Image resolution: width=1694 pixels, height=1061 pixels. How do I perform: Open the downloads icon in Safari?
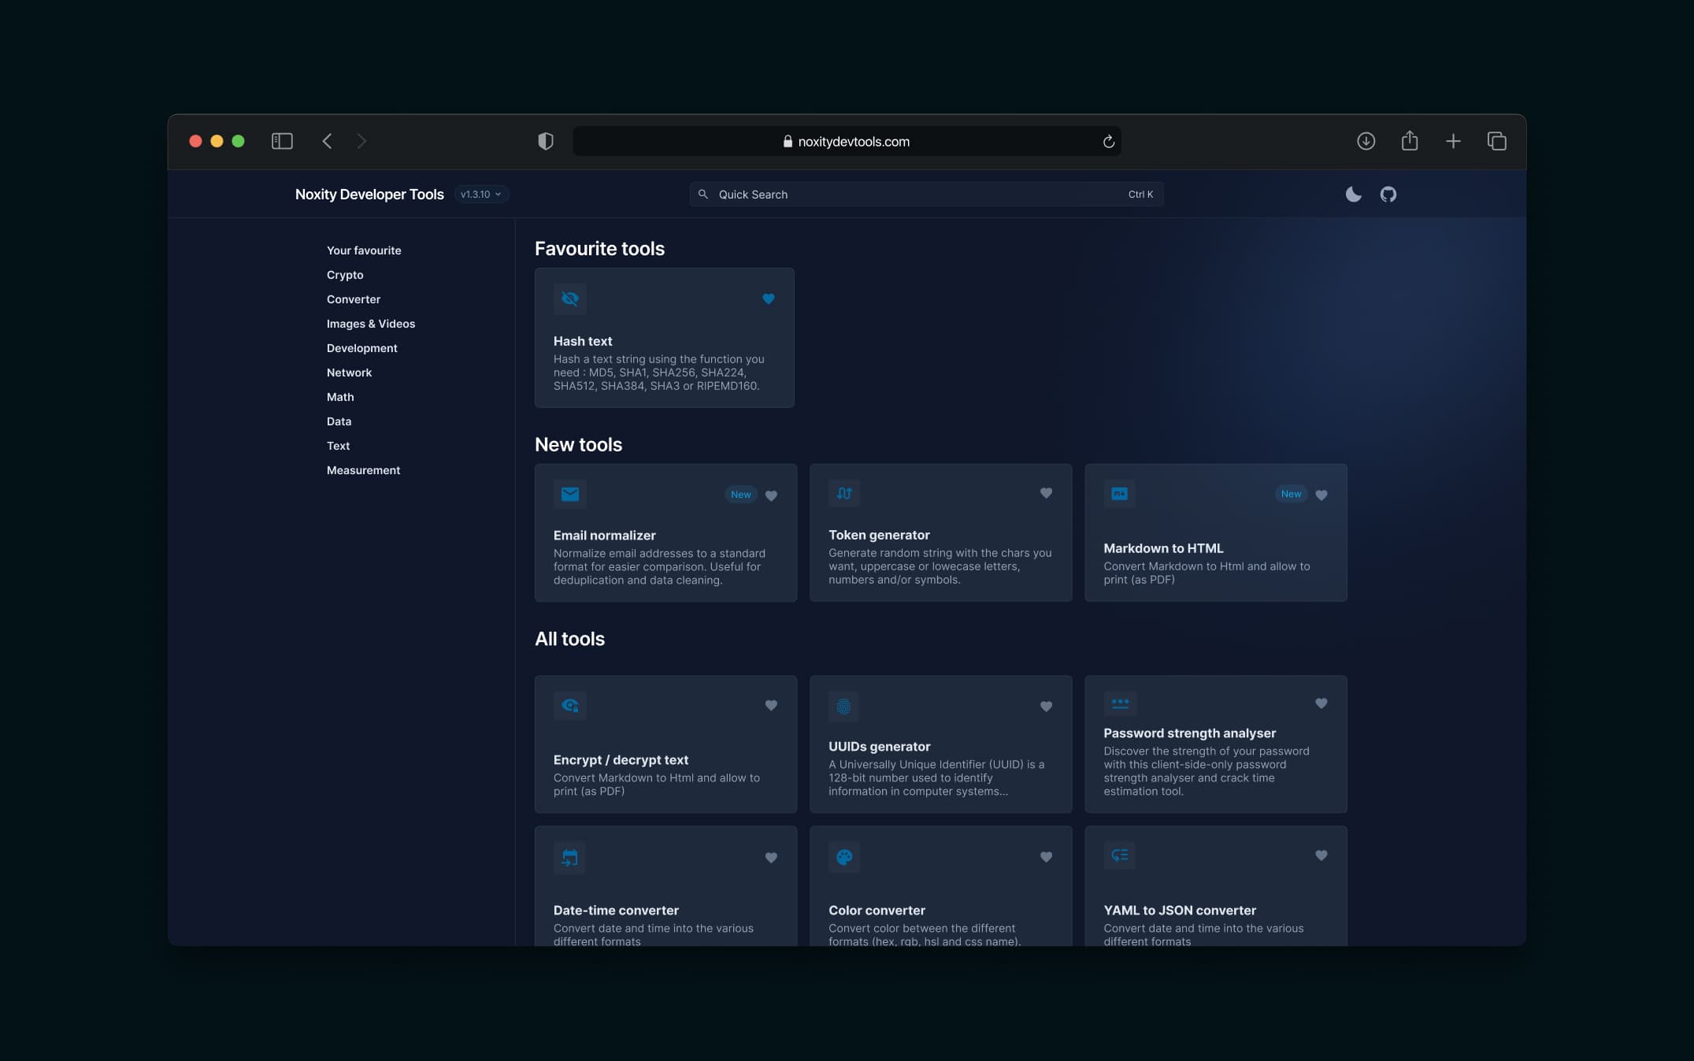click(x=1366, y=141)
